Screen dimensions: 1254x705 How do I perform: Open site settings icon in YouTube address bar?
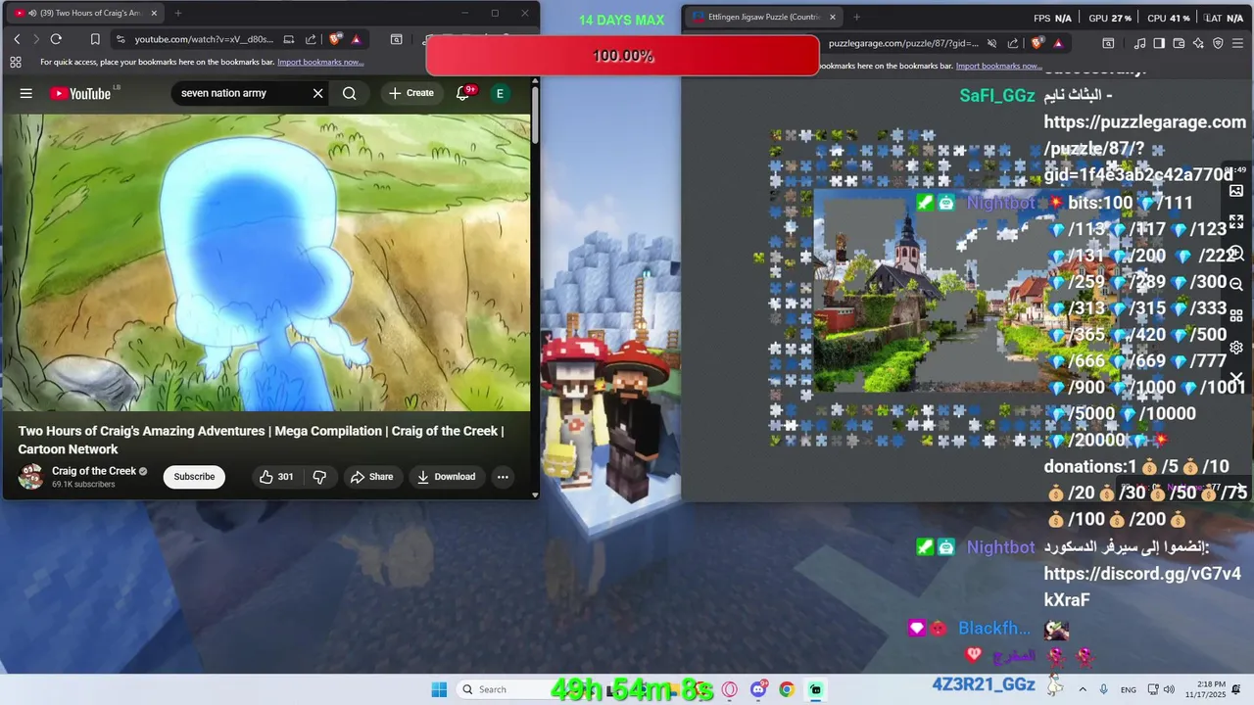pyautogui.click(x=121, y=39)
